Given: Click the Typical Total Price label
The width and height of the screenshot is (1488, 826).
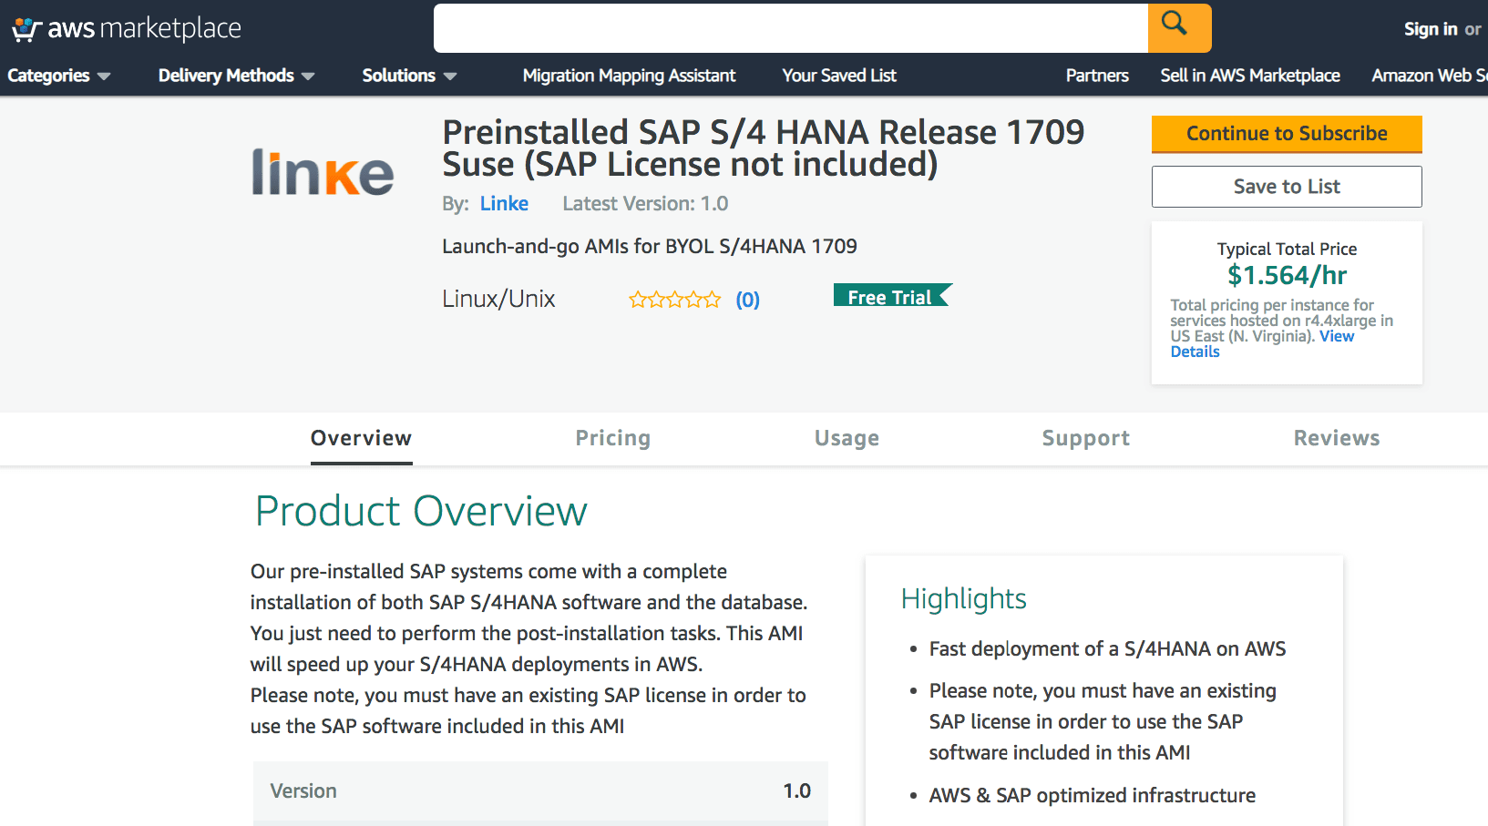Looking at the screenshot, I should tap(1287, 250).
